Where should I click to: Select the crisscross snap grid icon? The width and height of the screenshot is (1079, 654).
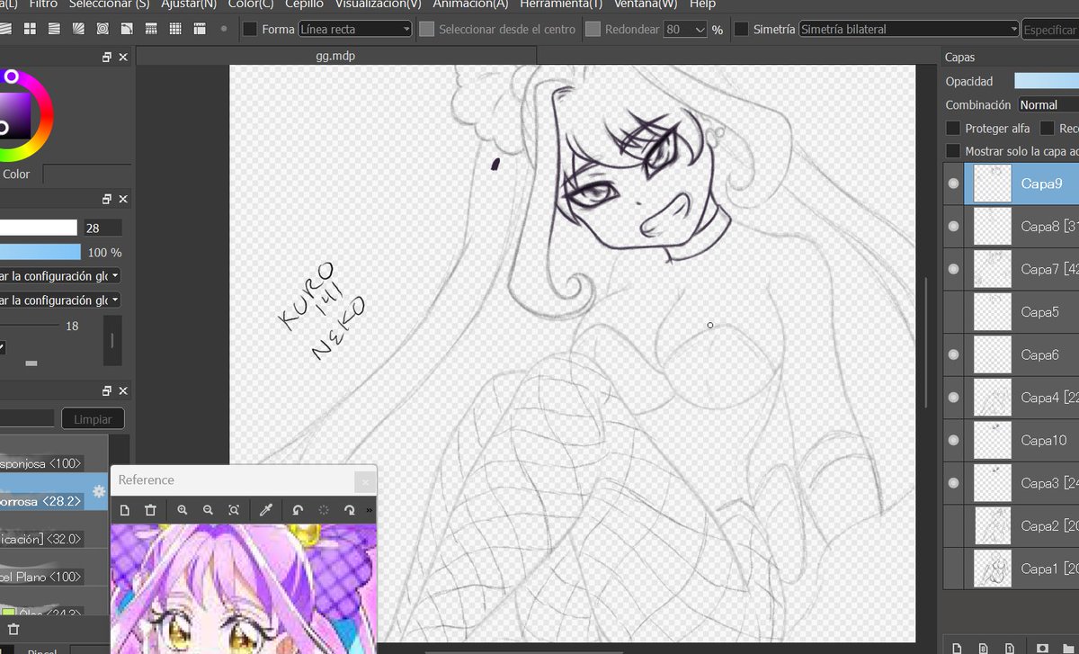point(30,29)
